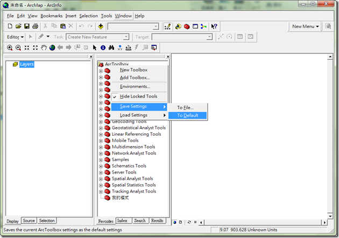
Task: Expand the Mobile Tools toolbox
Action: [x=101, y=141]
